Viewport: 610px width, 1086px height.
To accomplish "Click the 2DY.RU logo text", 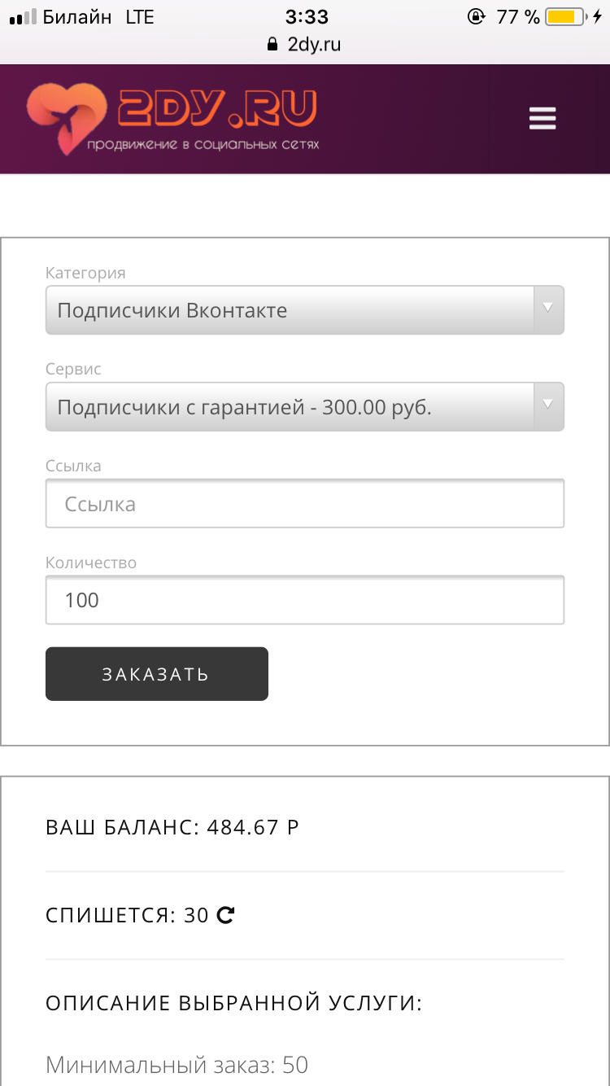I will (x=217, y=110).
